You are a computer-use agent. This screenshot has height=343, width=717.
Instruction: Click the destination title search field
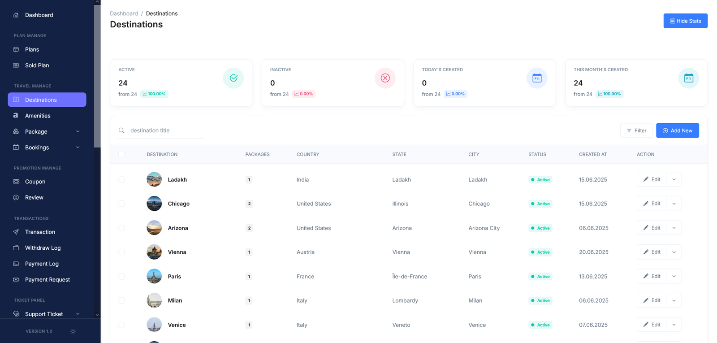click(x=166, y=130)
